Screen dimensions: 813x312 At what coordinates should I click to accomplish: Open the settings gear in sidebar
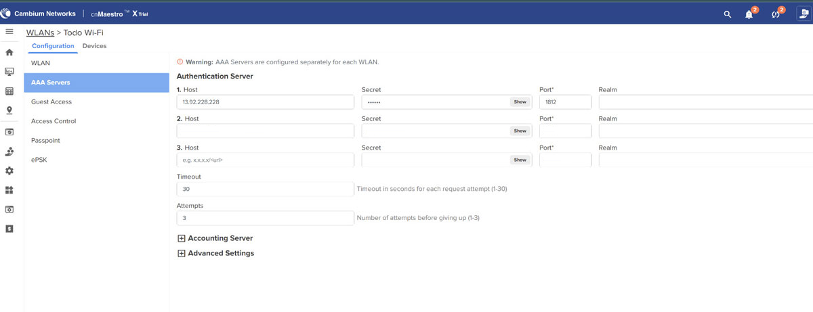pos(9,171)
